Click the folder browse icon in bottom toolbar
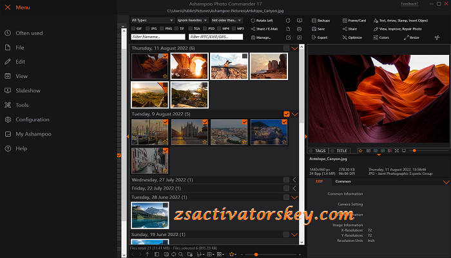Screen dimensions: 451x258 [x=190, y=254]
